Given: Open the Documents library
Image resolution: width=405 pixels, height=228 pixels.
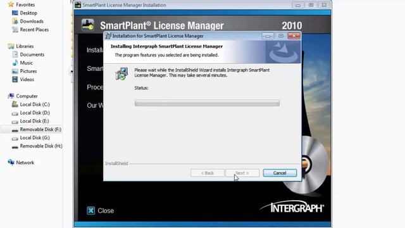Looking at the screenshot, I should click(32, 54).
